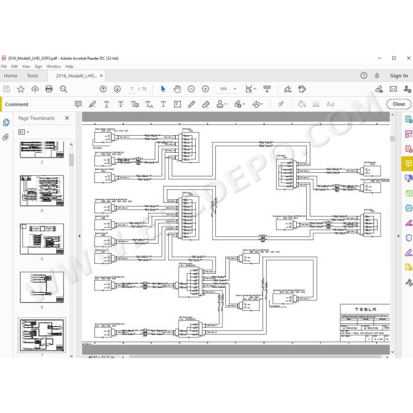Select page 5 thumbnail

42,239
